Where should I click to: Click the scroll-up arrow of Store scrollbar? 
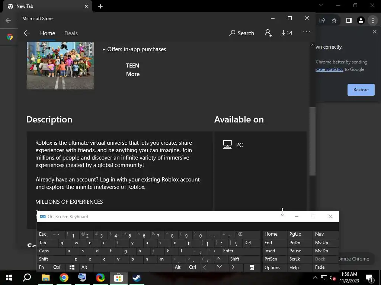coord(313,45)
